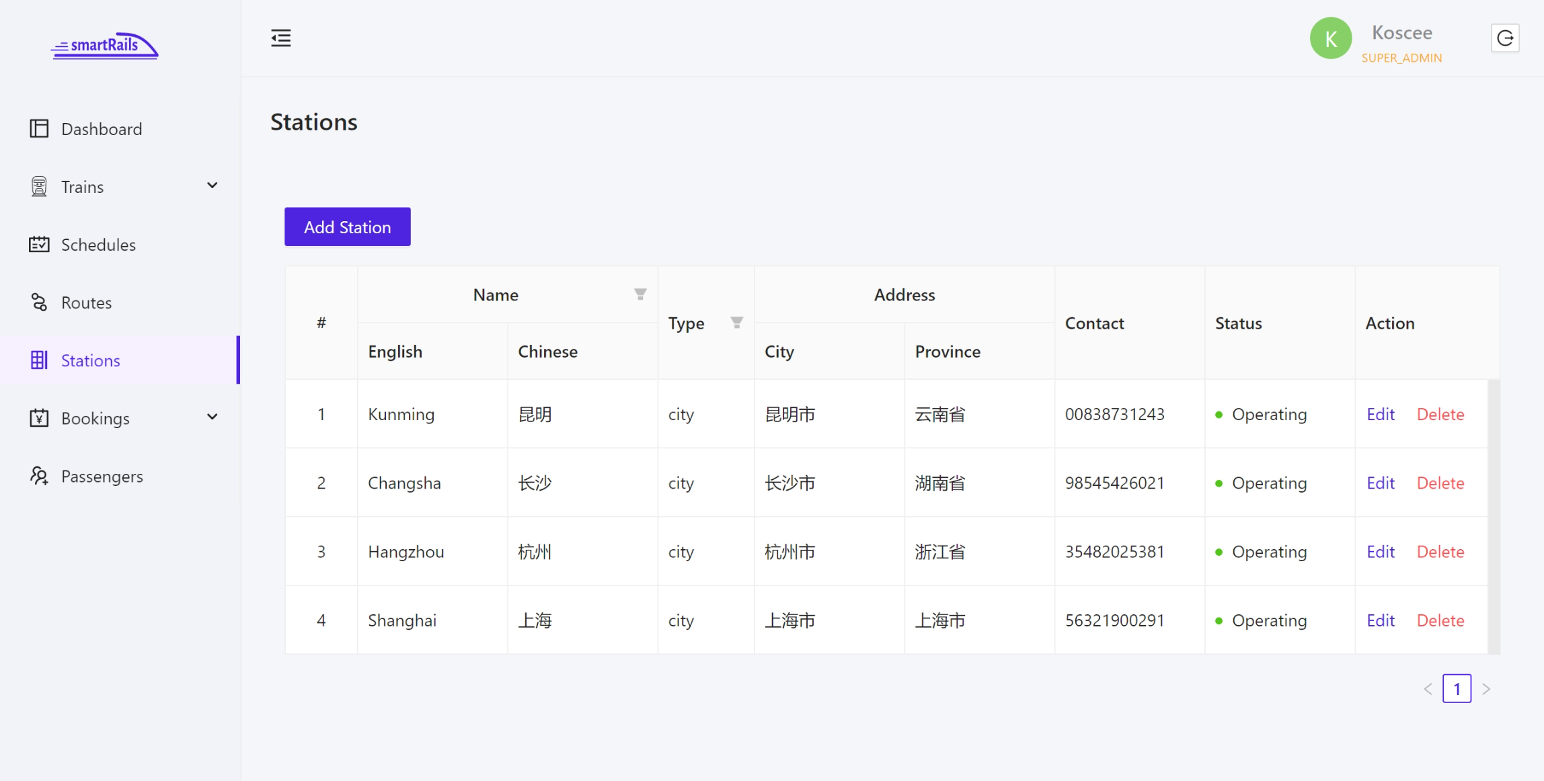Open the Dashboard sidebar icon
1544x781 pixels.
[x=40, y=128]
